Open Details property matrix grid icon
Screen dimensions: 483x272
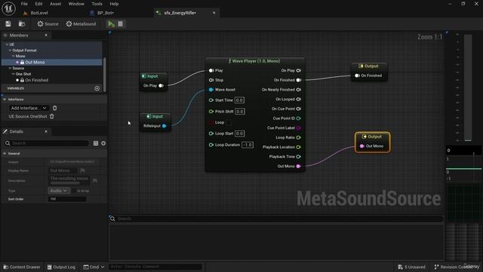click(96, 143)
